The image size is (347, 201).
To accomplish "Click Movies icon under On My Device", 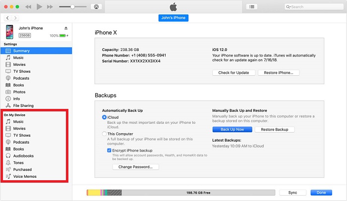I will click(8, 128).
